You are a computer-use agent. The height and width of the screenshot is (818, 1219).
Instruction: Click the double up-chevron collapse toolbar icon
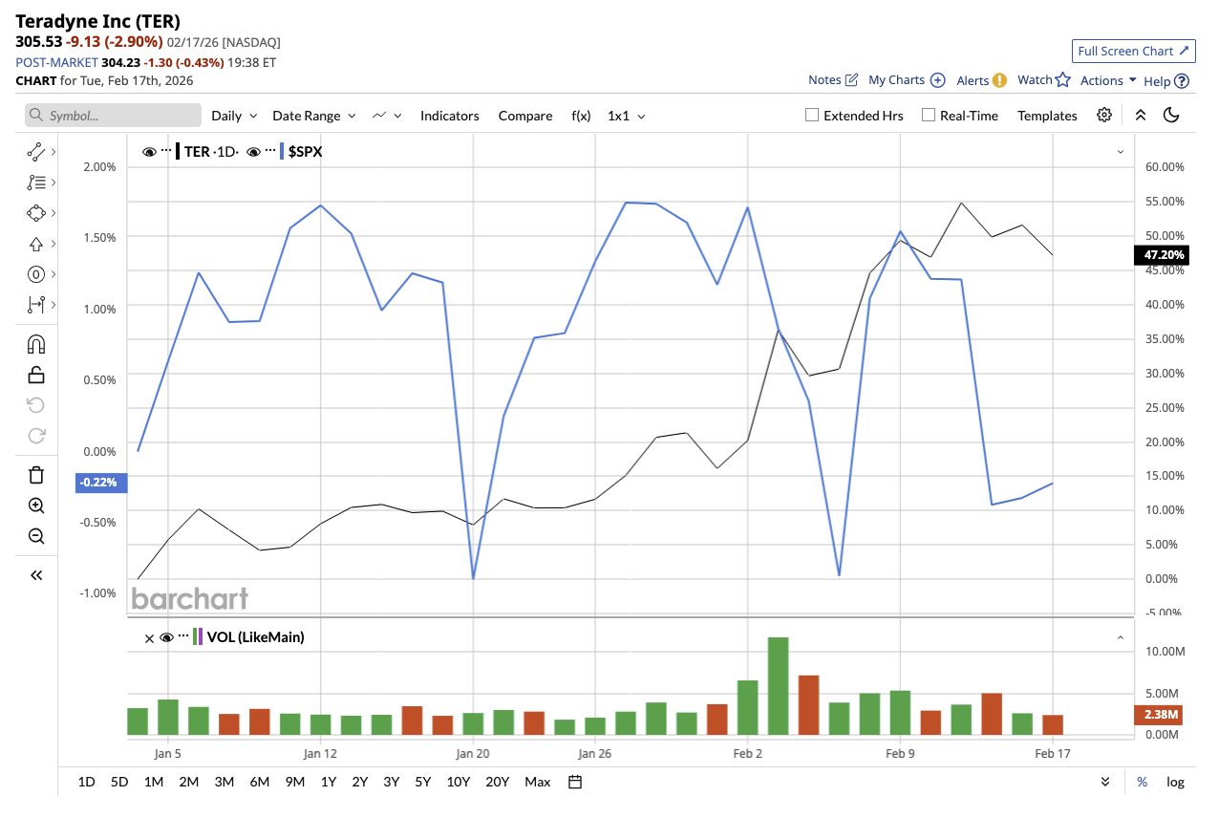(x=1140, y=115)
